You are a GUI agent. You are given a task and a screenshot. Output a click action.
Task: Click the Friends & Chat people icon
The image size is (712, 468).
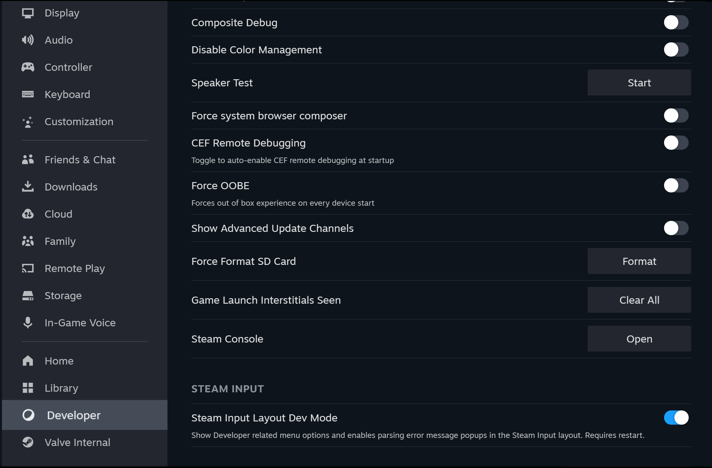28,160
